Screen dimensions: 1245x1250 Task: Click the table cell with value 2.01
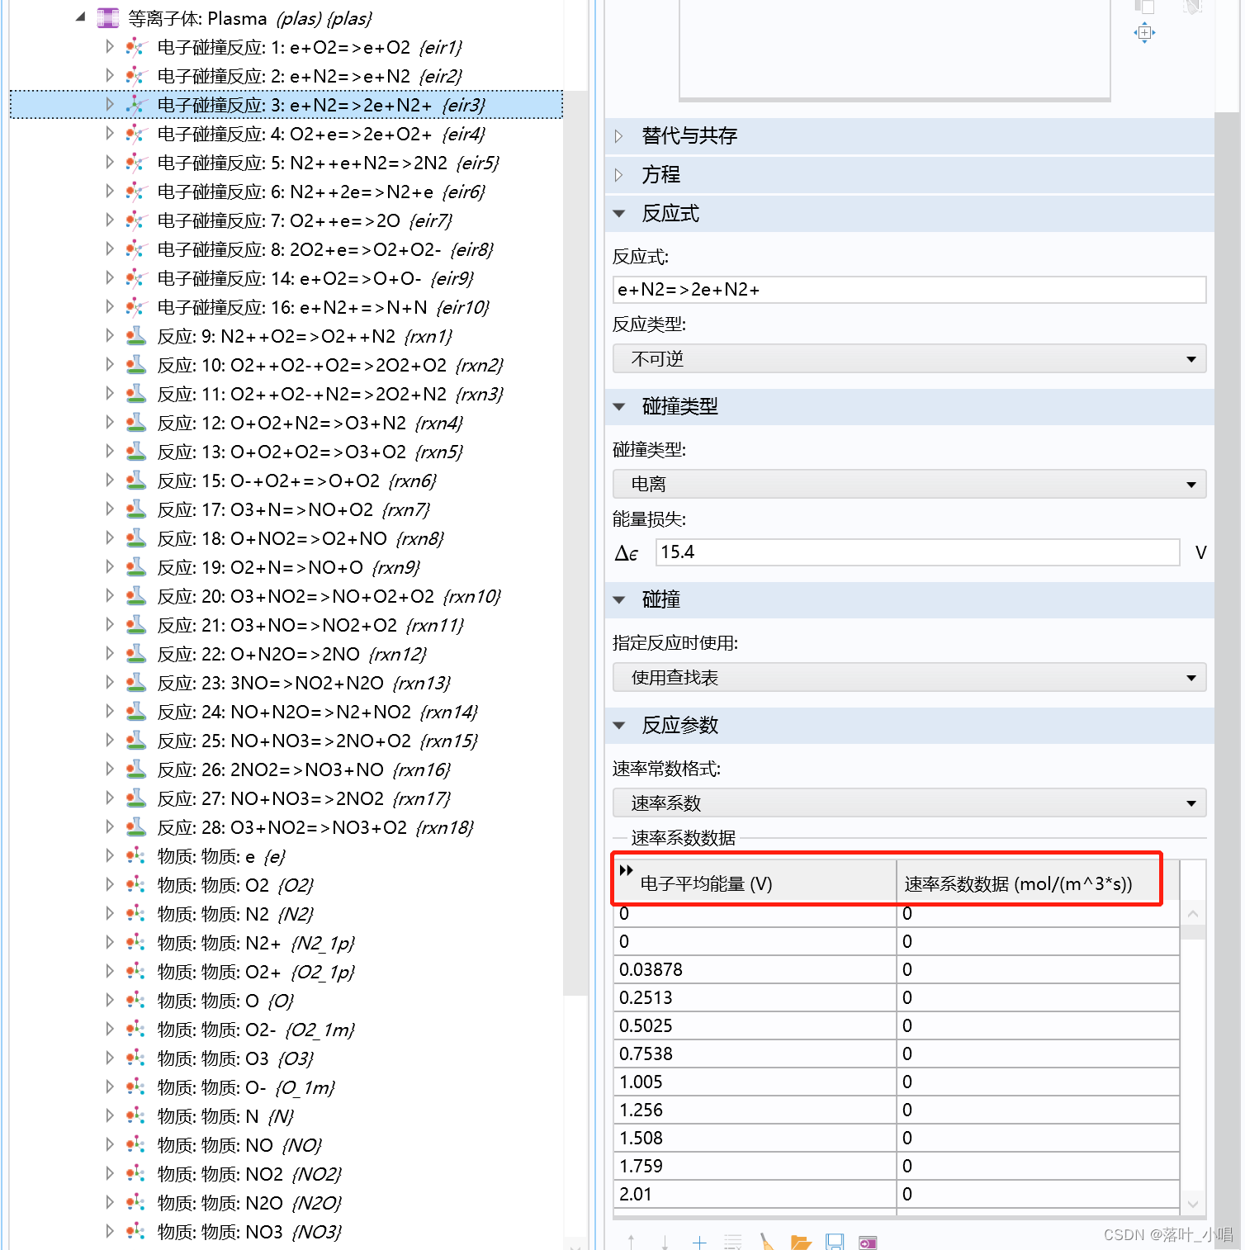[x=755, y=1194]
